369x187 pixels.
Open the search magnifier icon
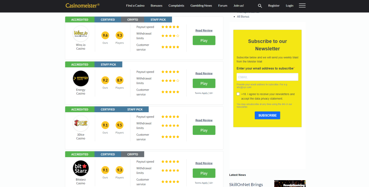click(x=260, y=6)
